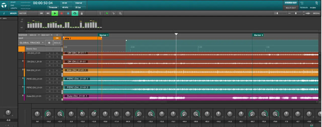Solo PERC (Dir)_01-01 track 5
Viewport: 322px width, 127px height.
[57, 91]
